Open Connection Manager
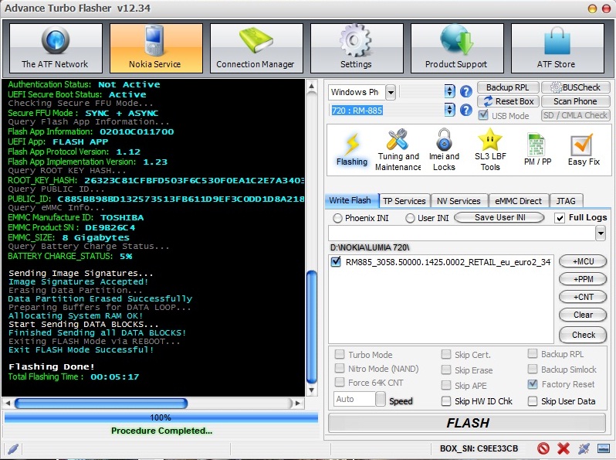This screenshot has height=460, width=616. (256, 48)
